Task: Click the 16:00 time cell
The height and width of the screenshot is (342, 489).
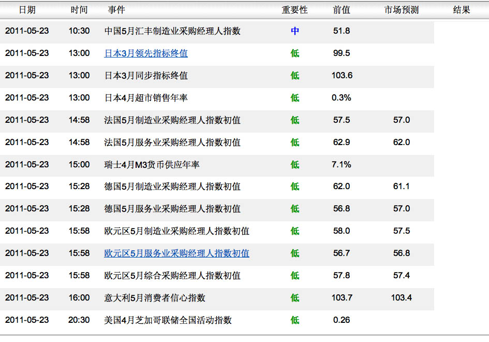Action: (79, 297)
